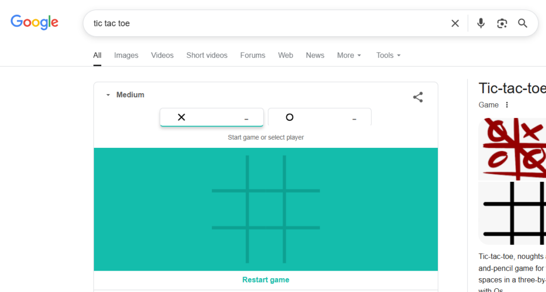Expand the More search categories menu
The height and width of the screenshot is (292, 546).
349,55
